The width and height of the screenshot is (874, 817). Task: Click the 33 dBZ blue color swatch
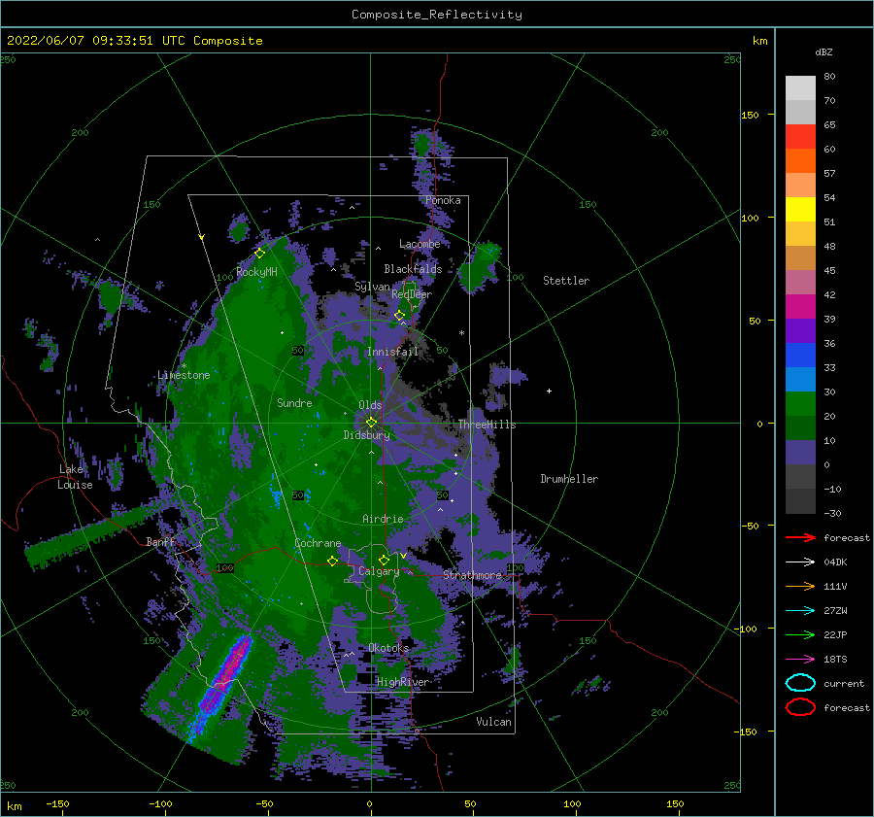point(800,355)
